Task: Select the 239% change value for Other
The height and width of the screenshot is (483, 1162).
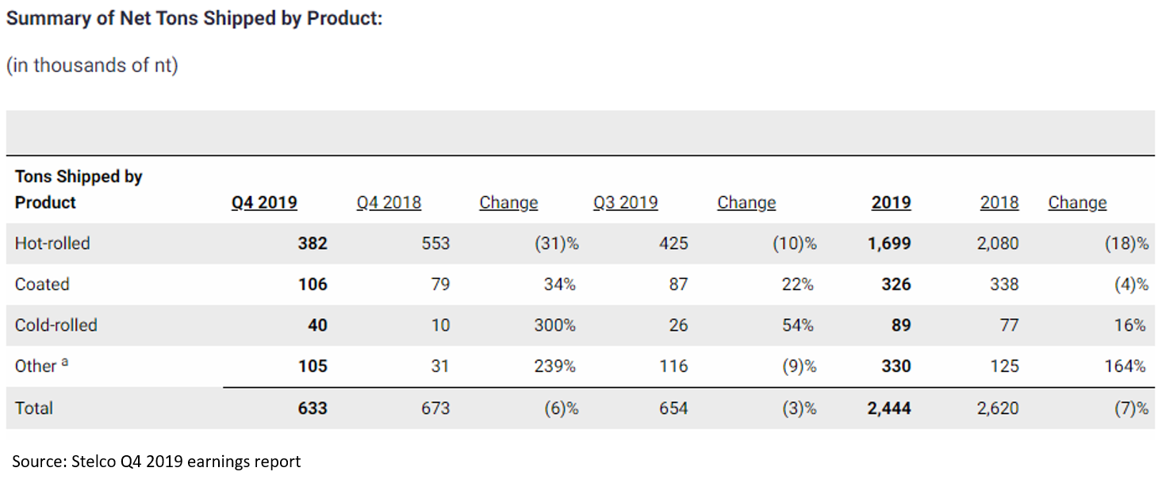Action: click(554, 366)
